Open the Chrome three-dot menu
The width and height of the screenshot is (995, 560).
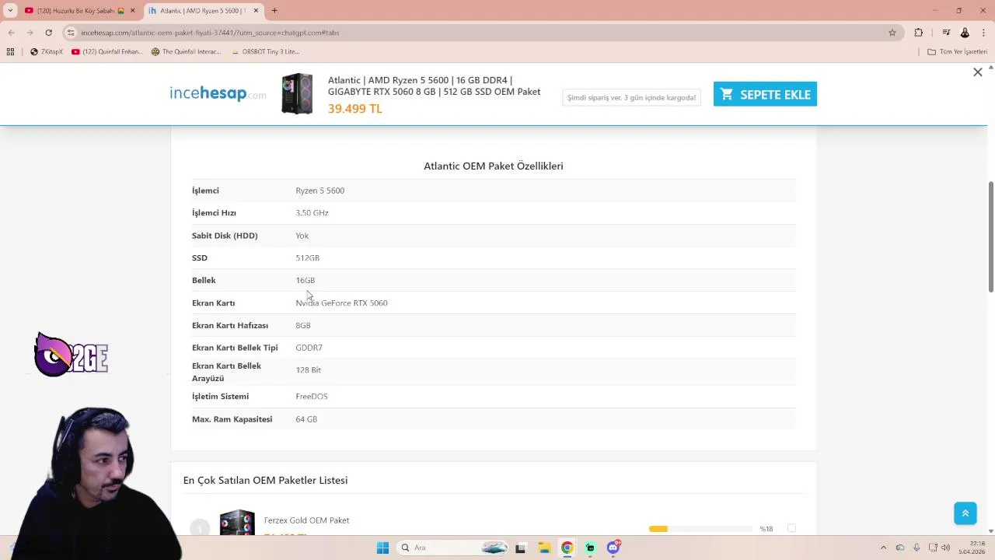pyautogui.click(x=983, y=33)
